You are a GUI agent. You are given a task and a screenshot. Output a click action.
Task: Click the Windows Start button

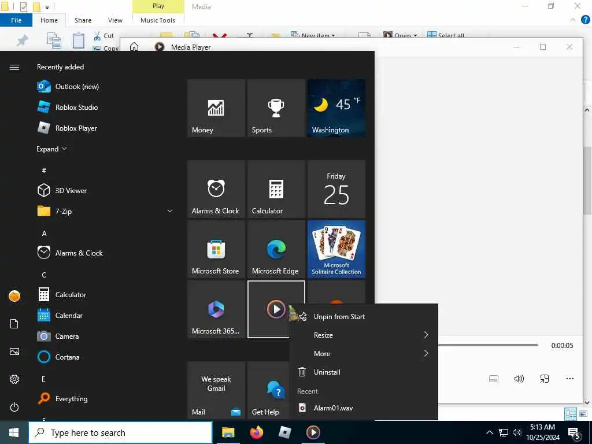pos(14,432)
